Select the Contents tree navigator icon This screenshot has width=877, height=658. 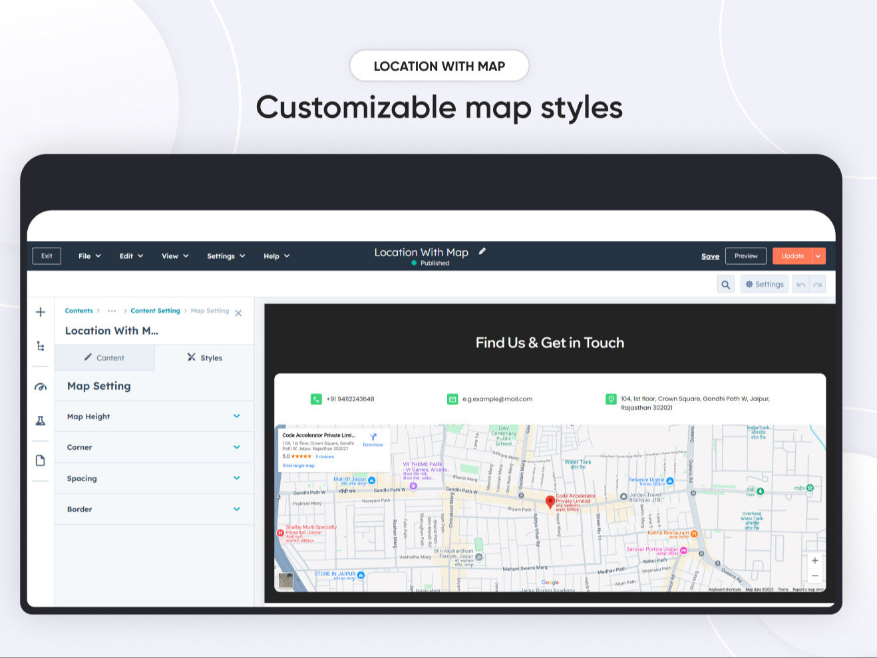coord(40,346)
